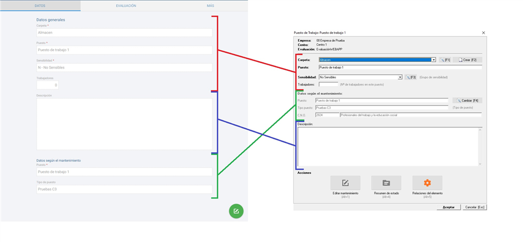Click the Aceptar button
The height and width of the screenshot is (242, 523).
pos(448,207)
